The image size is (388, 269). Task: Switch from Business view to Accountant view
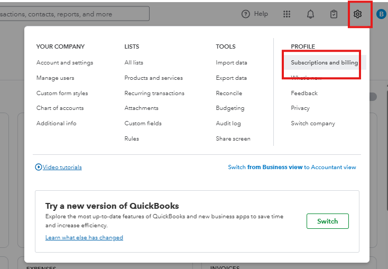tap(292, 167)
